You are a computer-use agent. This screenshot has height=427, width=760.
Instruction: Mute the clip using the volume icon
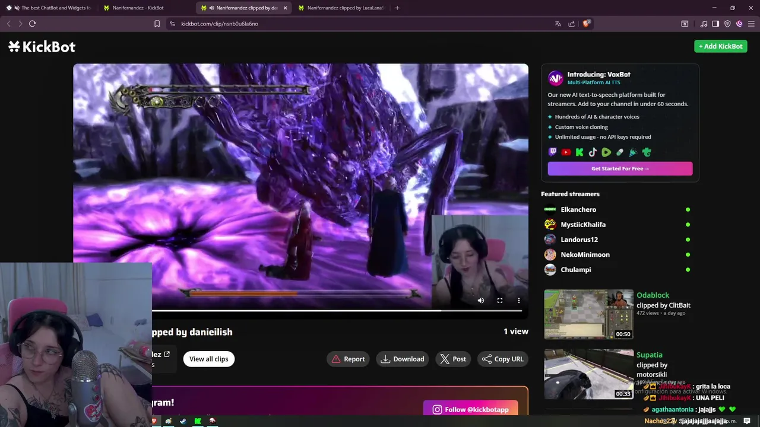pyautogui.click(x=481, y=301)
